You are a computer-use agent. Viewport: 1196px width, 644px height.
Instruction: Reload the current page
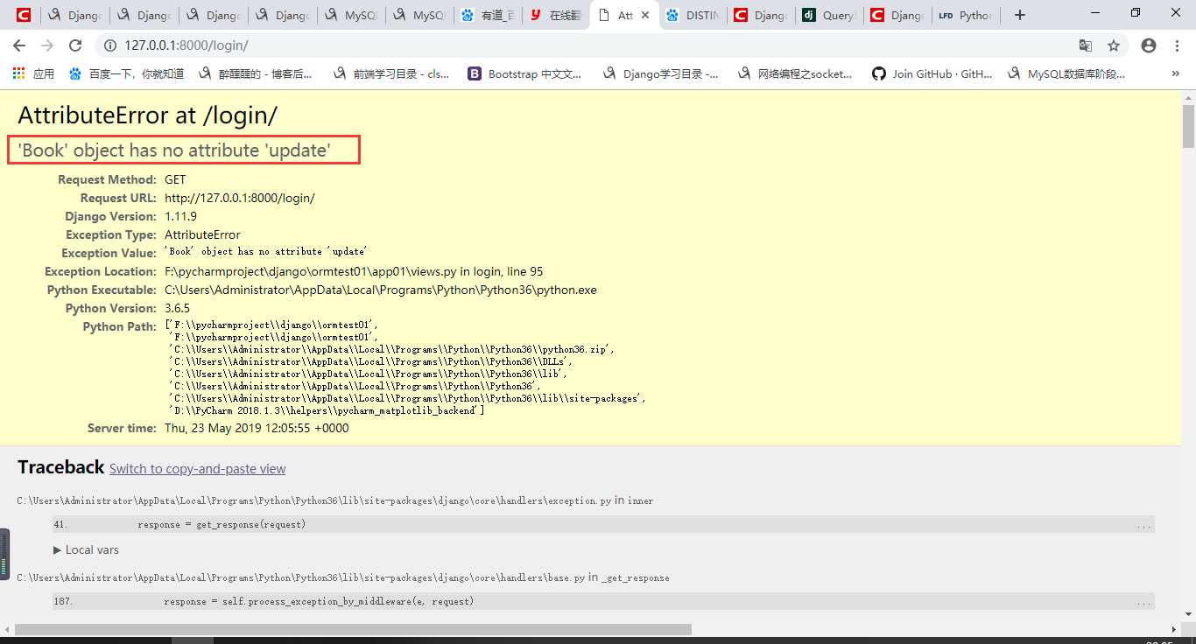(75, 45)
